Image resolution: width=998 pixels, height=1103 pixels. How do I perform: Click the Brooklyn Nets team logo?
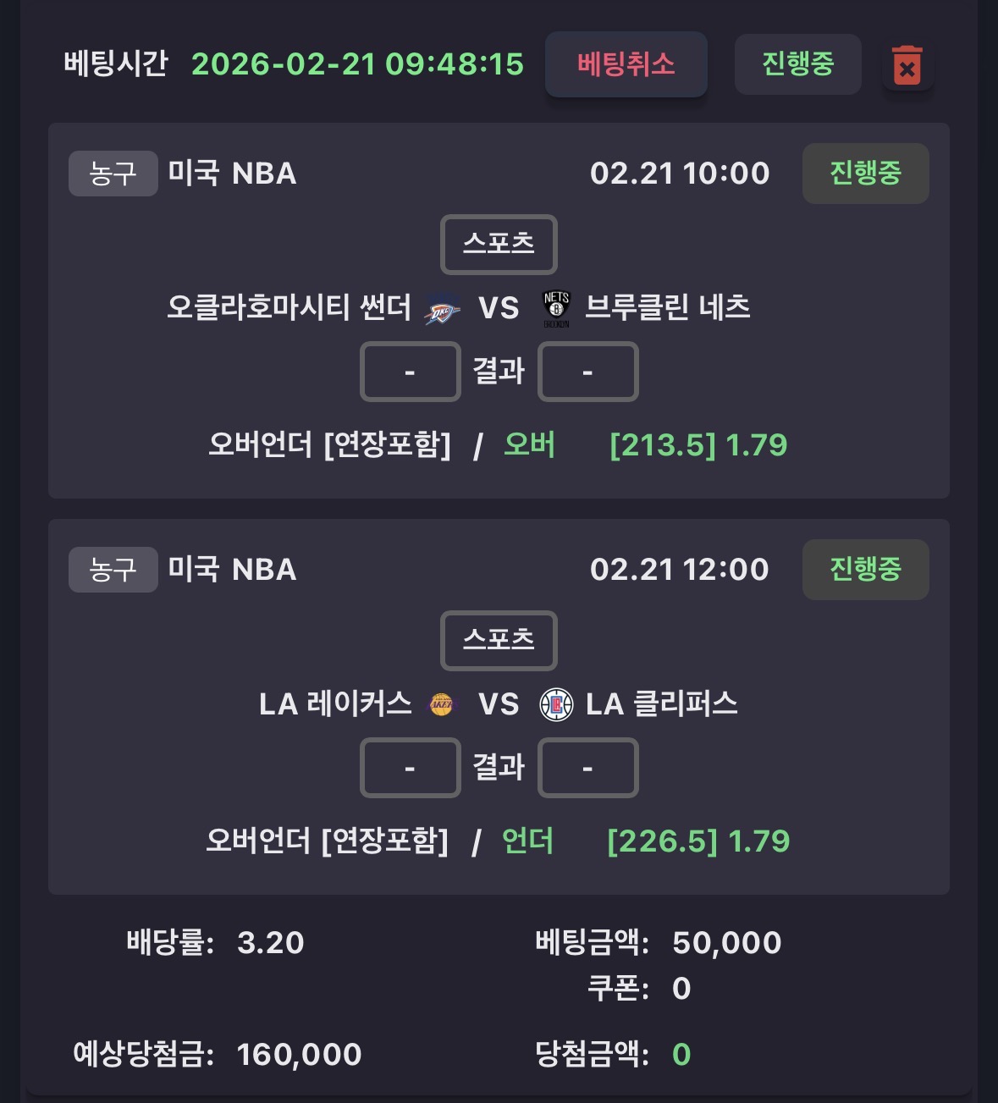[x=556, y=309]
